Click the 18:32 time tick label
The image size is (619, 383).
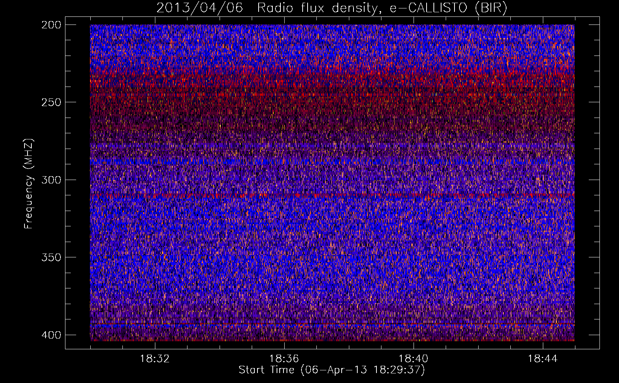(x=155, y=359)
